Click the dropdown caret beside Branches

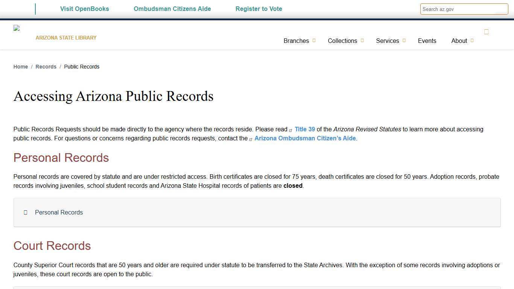314,40
